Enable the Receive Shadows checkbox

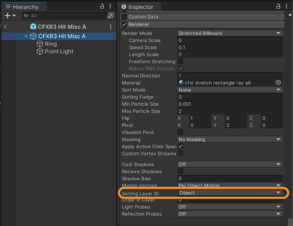[181, 171]
